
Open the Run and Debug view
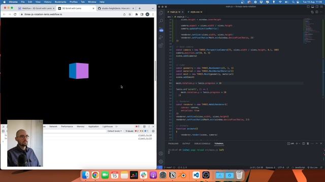(x=161, y=37)
